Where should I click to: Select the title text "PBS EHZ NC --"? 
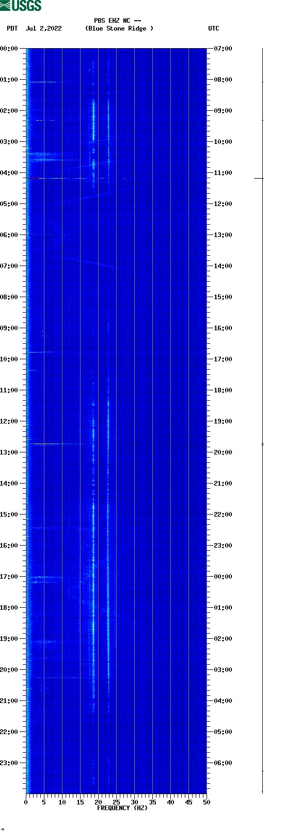pos(118,21)
